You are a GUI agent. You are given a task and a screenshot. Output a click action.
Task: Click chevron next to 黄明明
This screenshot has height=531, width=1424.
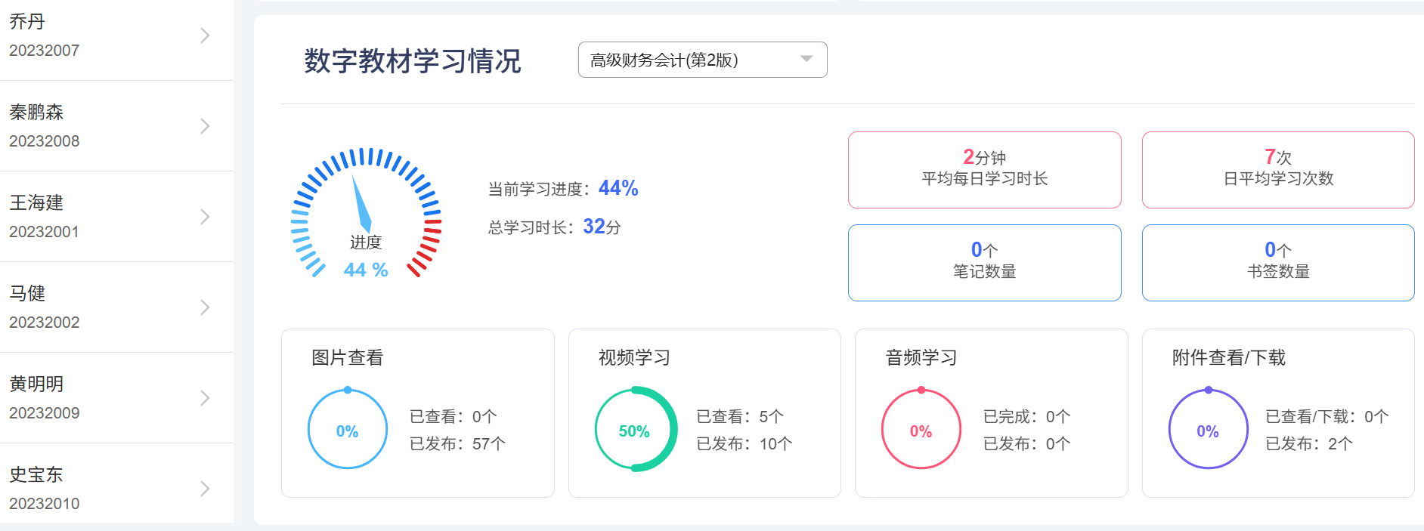(205, 398)
